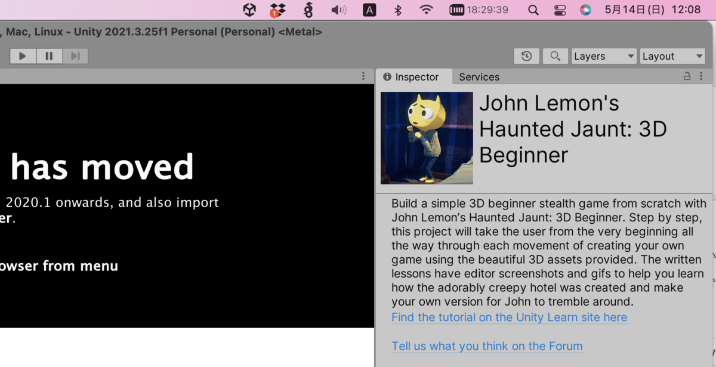This screenshot has height=367, width=716.
Task: Click the 18:29:39 timer item in the menu bar
Action: coord(479,10)
